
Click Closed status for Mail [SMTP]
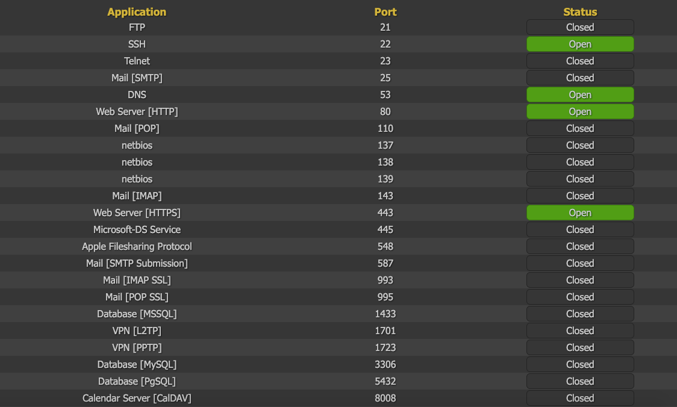(x=580, y=78)
